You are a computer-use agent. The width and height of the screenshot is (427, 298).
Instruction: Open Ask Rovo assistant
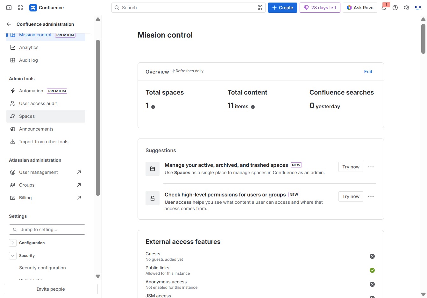tap(360, 8)
